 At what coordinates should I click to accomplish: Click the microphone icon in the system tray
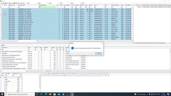[x=150, y=94]
